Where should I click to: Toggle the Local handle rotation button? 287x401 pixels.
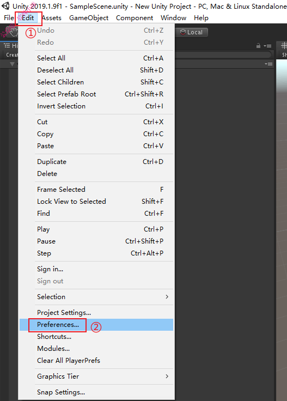192,32
